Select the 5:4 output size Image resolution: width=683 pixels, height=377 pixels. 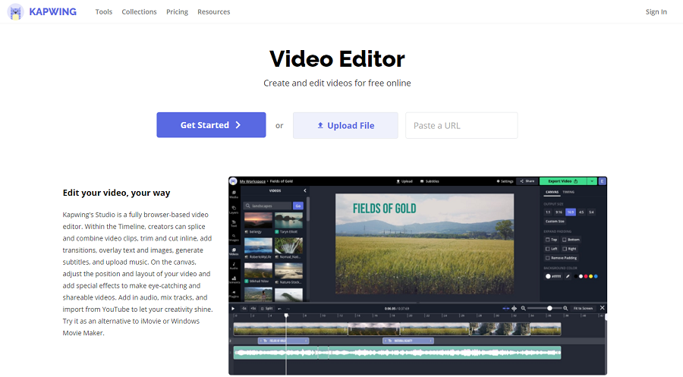point(591,212)
